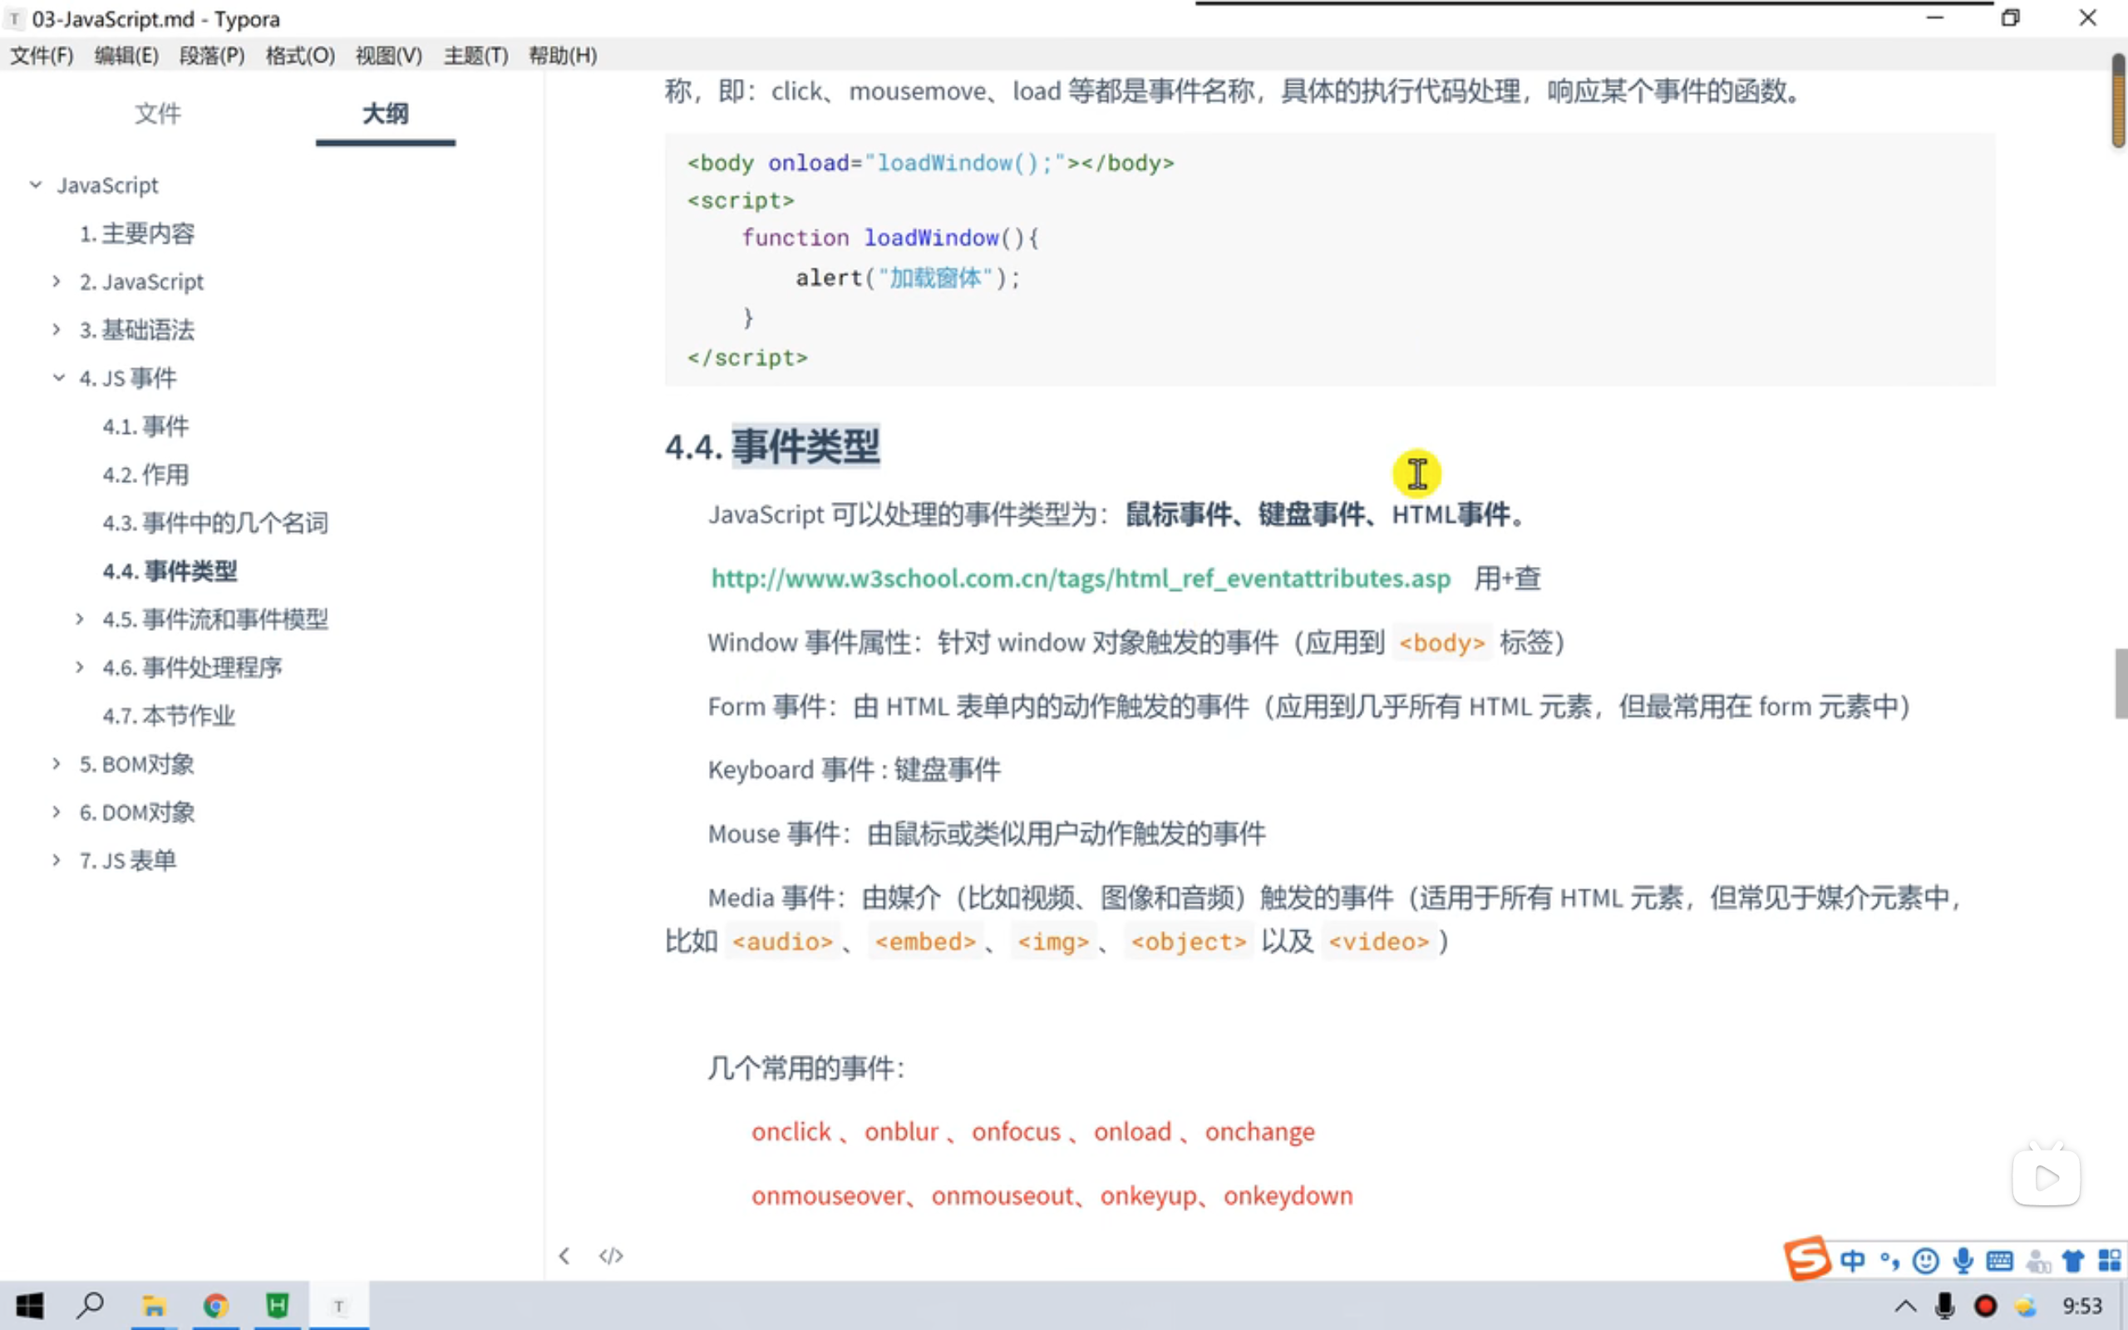Toggle Chinese/English input with the 中 icon
This screenshot has height=1330, width=2128.
point(1854,1259)
